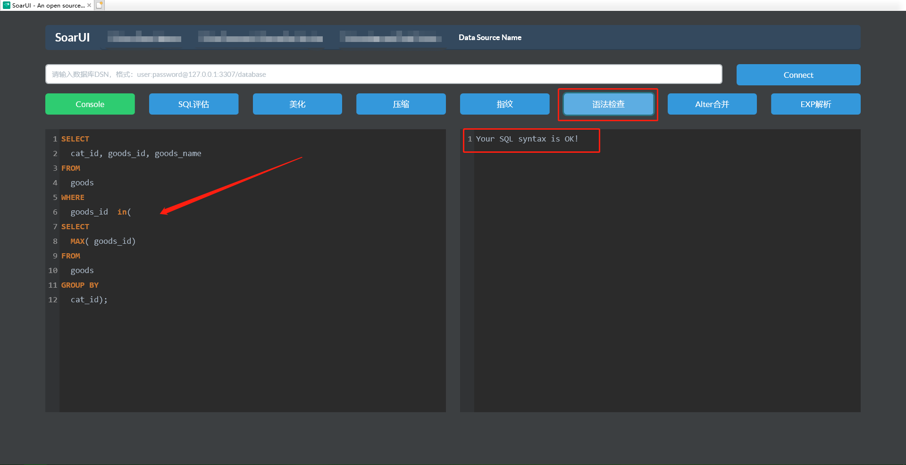Click 'cat_id, goods_id, goods_name' line in editor

point(136,153)
